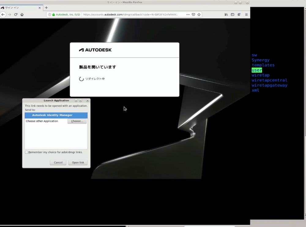
Task: Roll up Launch Application dialog arrow
Action: pyautogui.click(x=76, y=100)
